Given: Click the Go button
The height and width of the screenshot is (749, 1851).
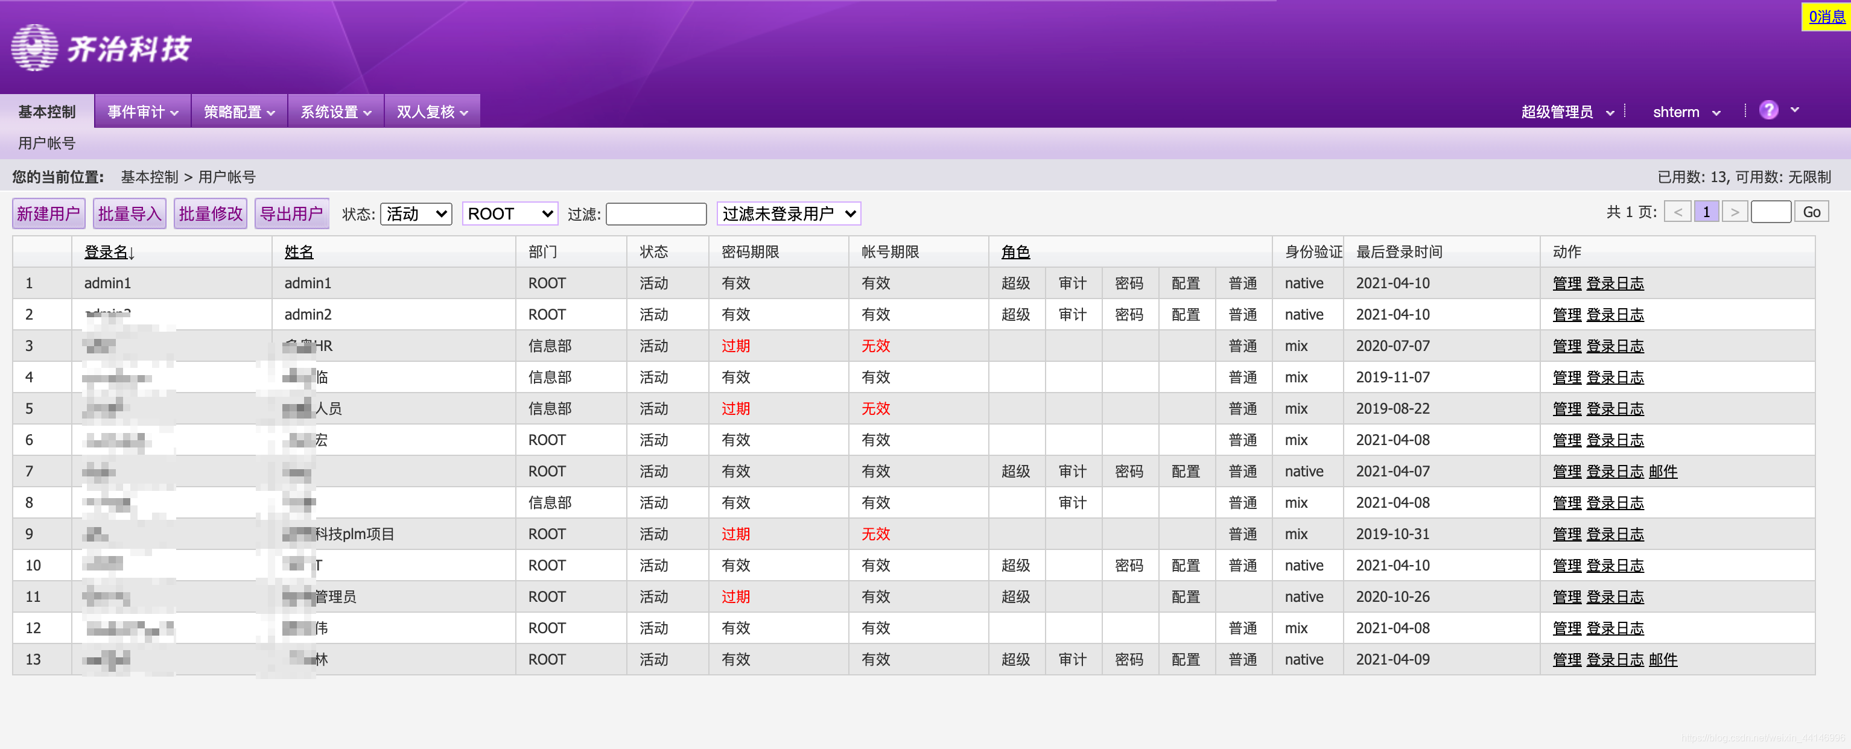Looking at the screenshot, I should 1811,212.
